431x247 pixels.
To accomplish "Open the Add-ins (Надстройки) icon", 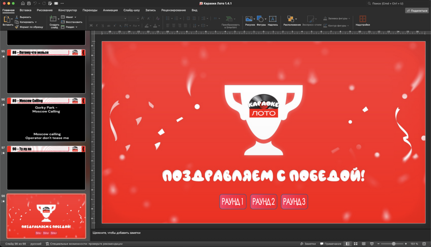I will tap(362, 19).
